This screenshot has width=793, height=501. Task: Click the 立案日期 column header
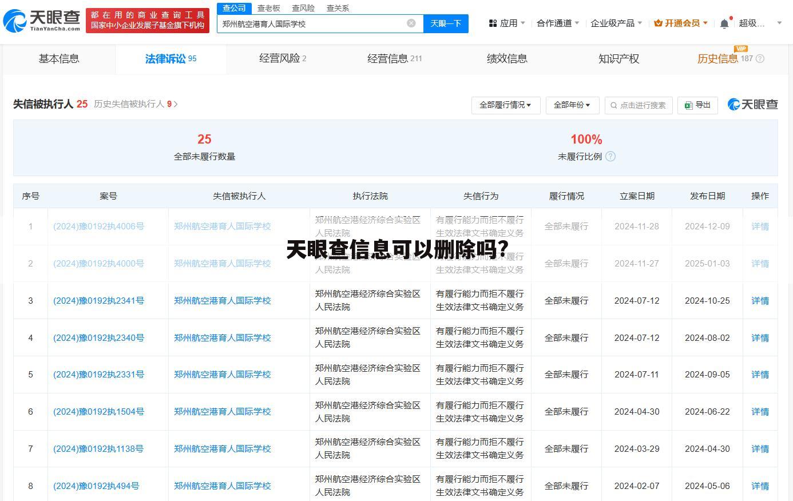click(637, 196)
